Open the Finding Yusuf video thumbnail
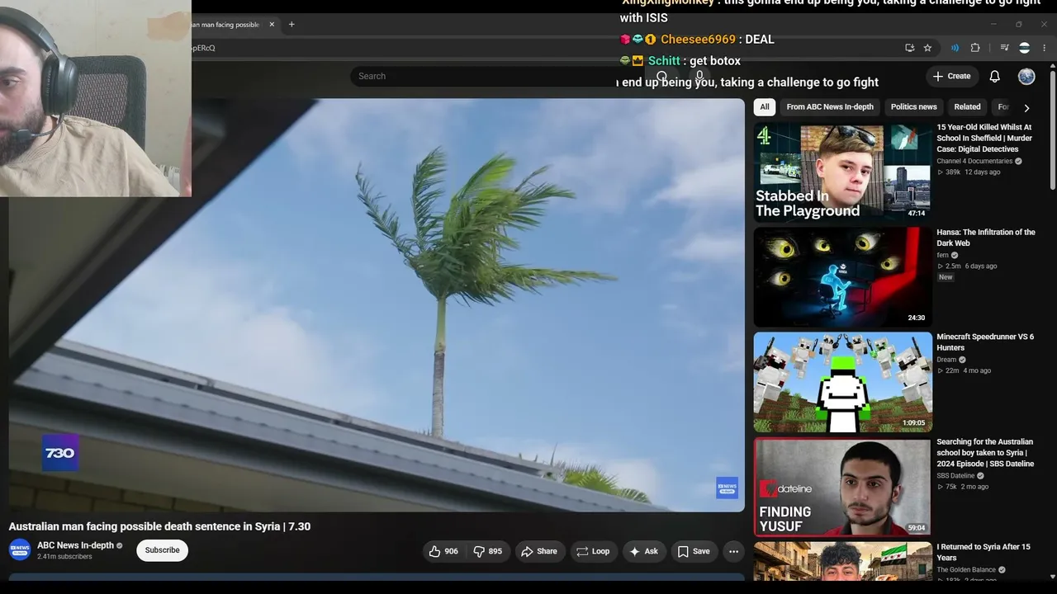This screenshot has height=594, width=1057. [x=842, y=487]
